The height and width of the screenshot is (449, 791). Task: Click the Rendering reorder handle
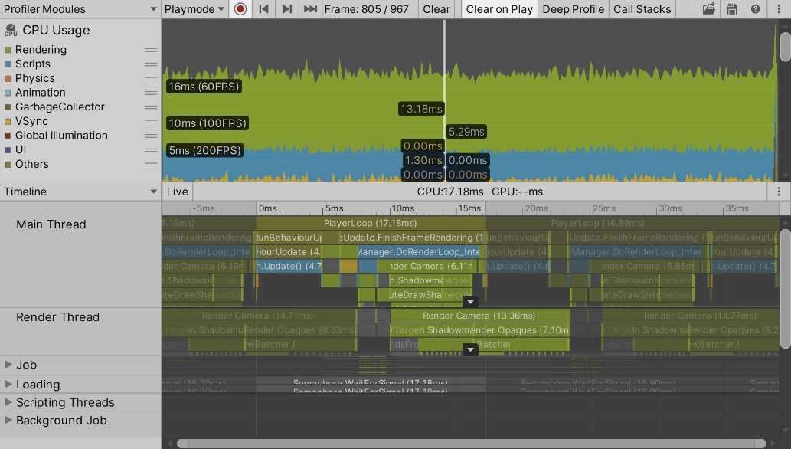tap(151, 50)
